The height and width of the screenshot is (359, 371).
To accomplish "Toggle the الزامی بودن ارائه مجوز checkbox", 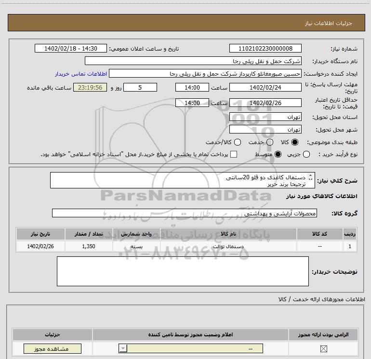I will point(323,348).
